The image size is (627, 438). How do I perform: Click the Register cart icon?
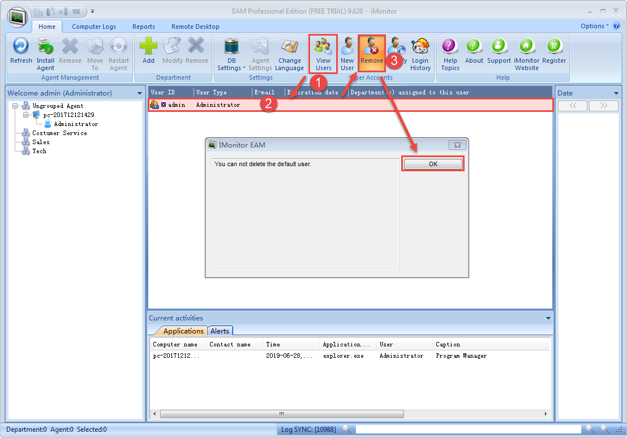pyautogui.click(x=554, y=51)
